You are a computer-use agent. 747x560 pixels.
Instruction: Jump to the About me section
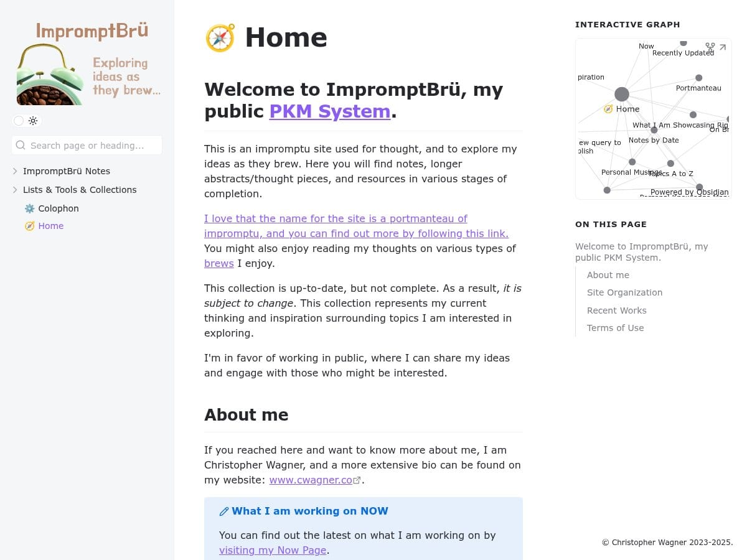(x=608, y=275)
